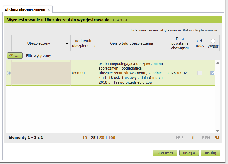This screenshot has height=164, width=228.
Task: Set page size to 10 elements
Action: pyautogui.click(x=85, y=138)
